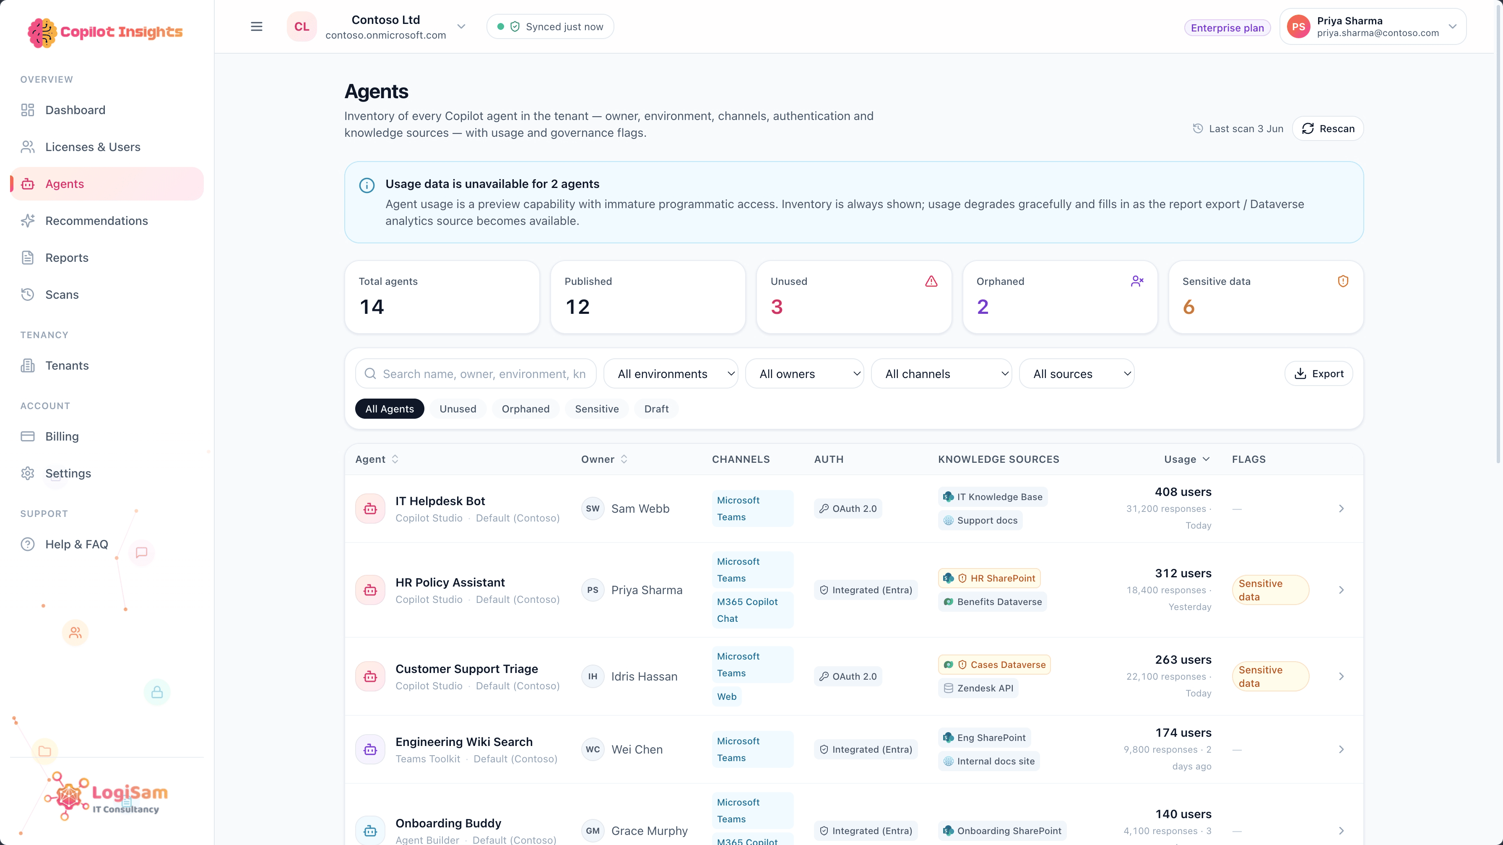Click the Enterprise plan badge
The height and width of the screenshot is (845, 1503).
click(1227, 27)
